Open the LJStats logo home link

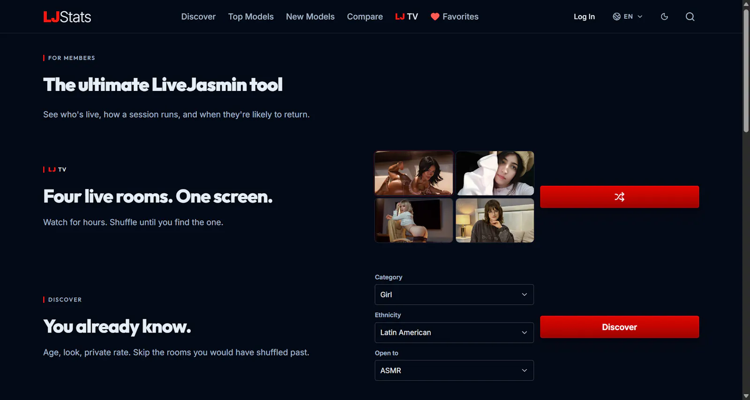(x=67, y=17)
